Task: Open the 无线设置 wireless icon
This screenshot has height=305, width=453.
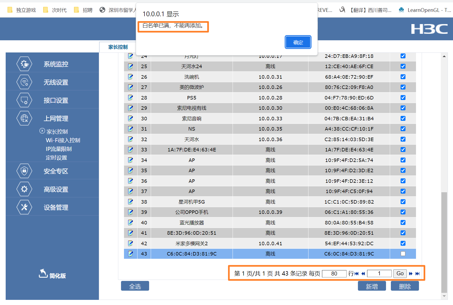Action: (24, 82)
